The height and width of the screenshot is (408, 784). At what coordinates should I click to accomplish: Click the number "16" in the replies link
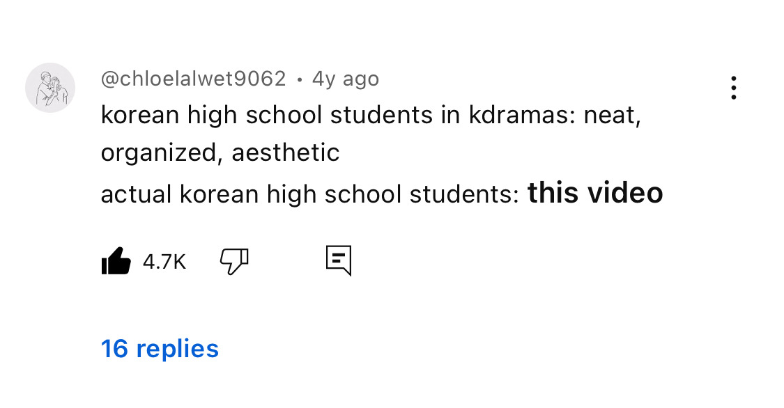[x=115, y=348]
